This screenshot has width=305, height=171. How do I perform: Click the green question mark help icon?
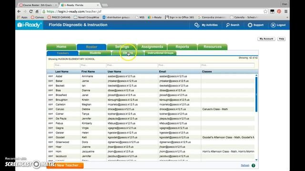pyautogui.click(x=253, y=165)
